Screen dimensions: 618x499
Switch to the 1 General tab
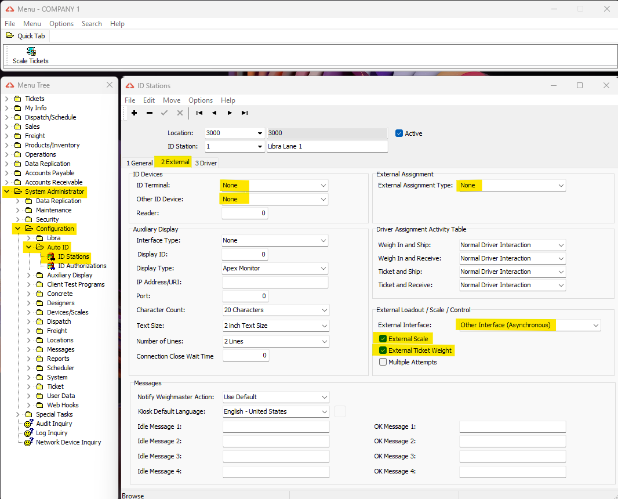pos(140,163)
